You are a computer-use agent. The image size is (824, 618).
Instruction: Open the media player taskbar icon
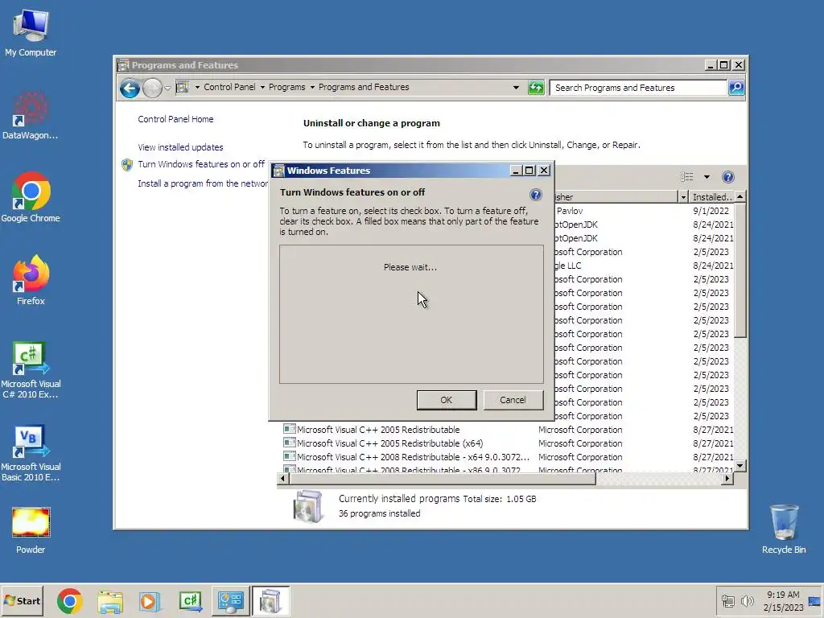coord(150,600)
